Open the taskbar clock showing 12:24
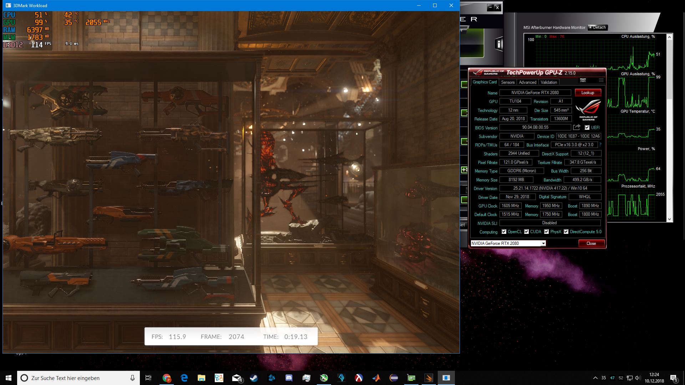685x385 pixels. tap(654, 378)
